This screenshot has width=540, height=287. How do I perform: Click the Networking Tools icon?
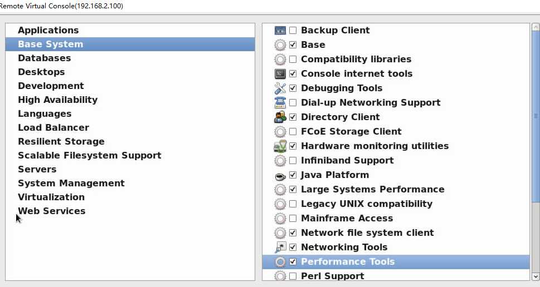pos(280,248)
